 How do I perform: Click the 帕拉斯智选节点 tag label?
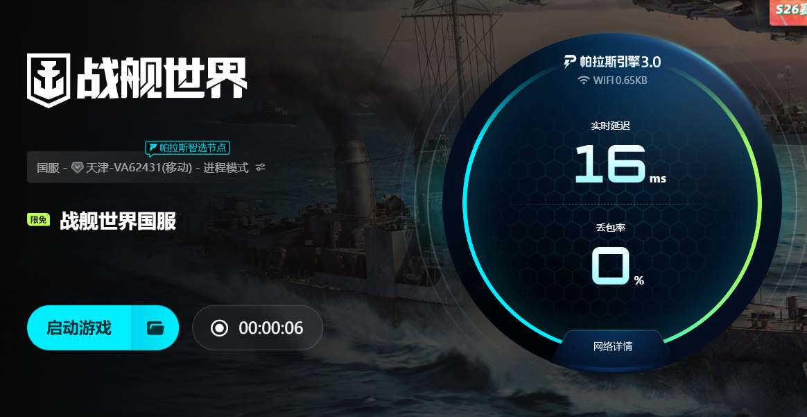[x=193, y=148]
